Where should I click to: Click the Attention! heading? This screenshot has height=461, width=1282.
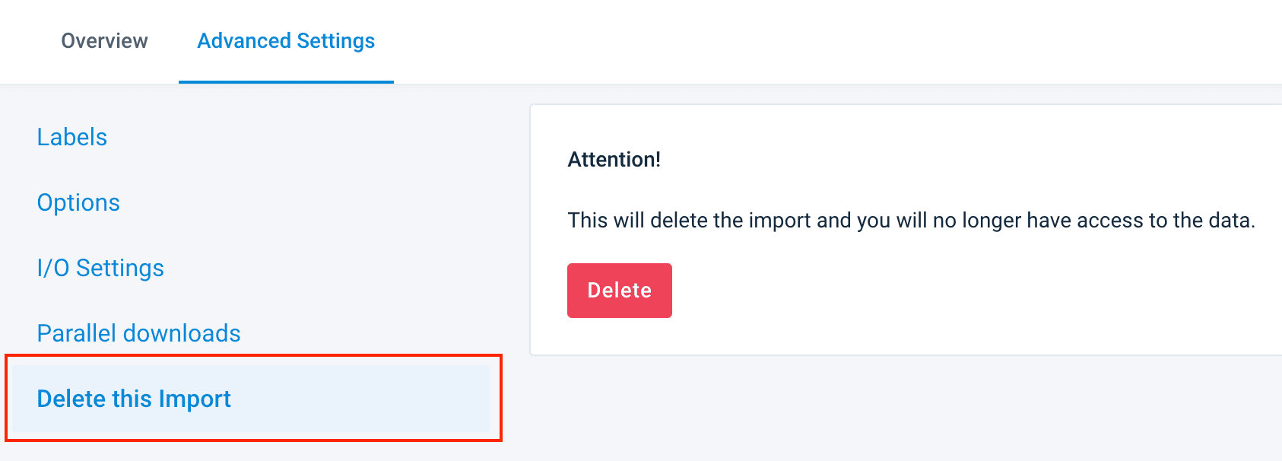pos(614,160)
